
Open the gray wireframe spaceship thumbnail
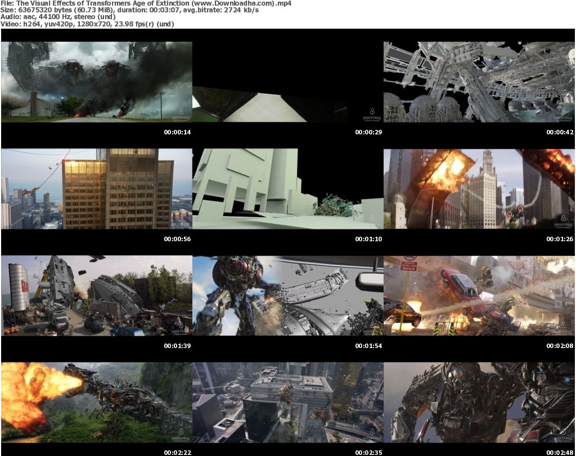click(479, 82)
